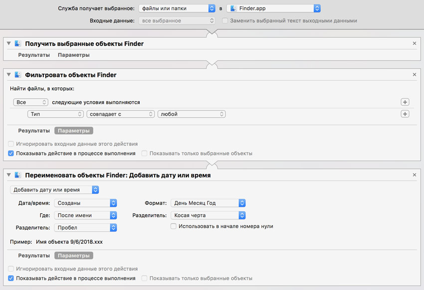Collapse the "Переименовать объекты Finder" action triangle
This screenshot has height=290, width=424.
coord(8,175)
